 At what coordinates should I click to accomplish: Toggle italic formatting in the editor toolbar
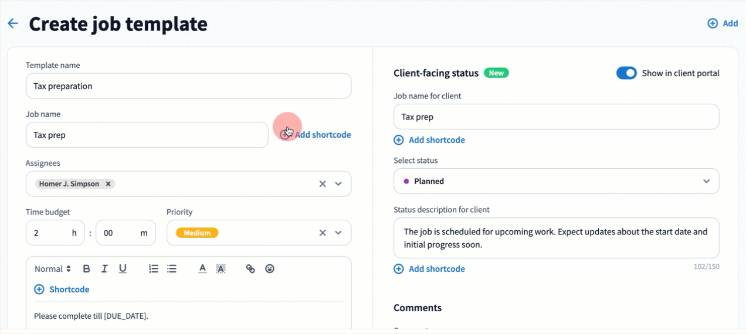[x=104, y=269]
